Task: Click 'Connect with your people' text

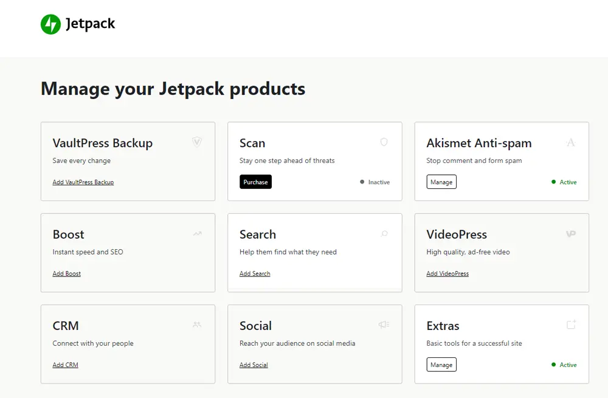Action: pos(92,343)
